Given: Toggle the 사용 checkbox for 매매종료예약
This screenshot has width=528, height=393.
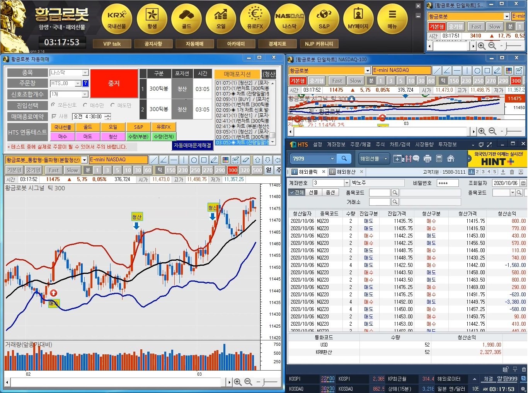Looking at the screenshot, I should [x=54, y=116].
